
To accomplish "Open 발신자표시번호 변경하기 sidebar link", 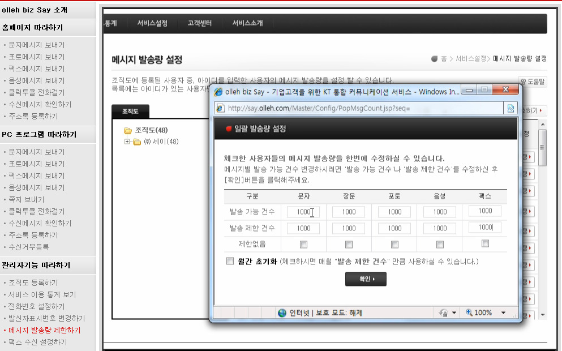I will tap(46, 318).
